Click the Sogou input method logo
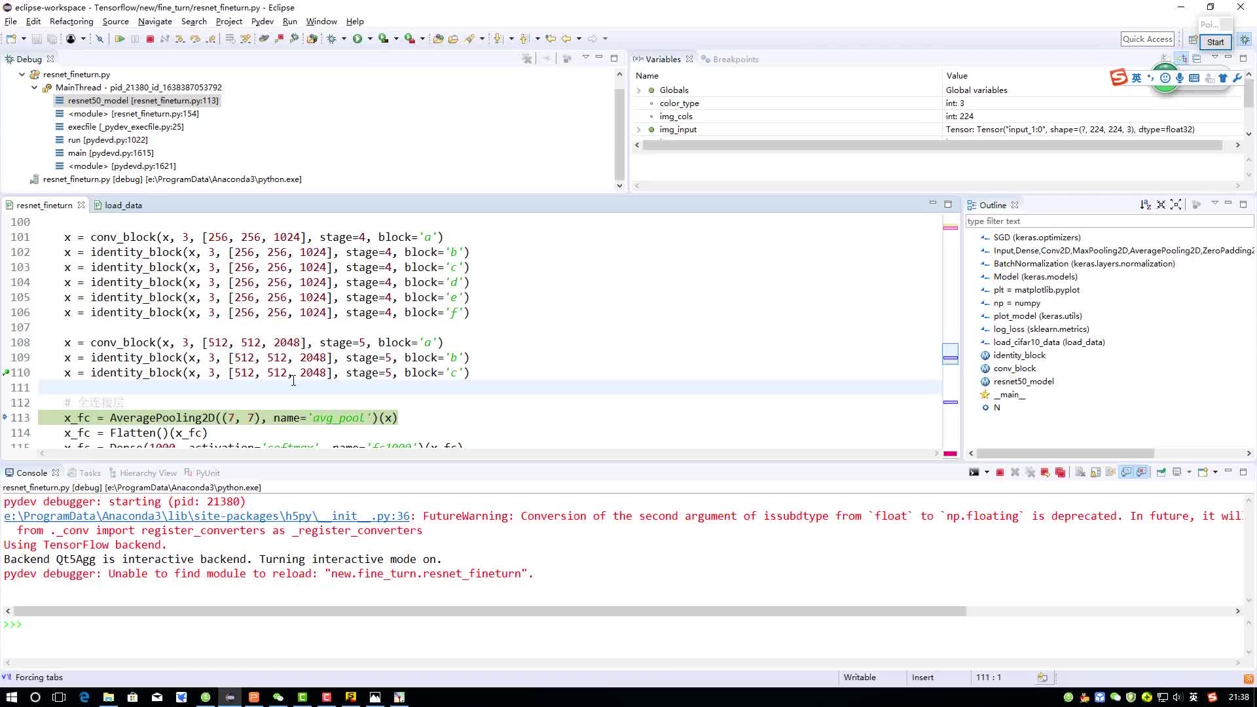Image resolution: width=1257 pixels, height=707 pixels. (x=1118, y=77)
